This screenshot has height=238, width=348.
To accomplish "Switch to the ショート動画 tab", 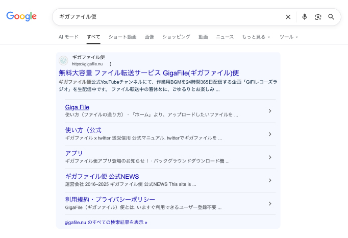I will [x=122, y=37].
